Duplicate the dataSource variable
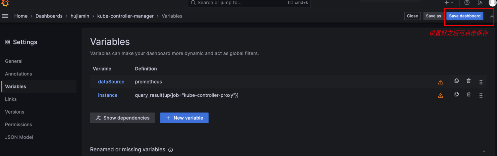 click(457, 81)
